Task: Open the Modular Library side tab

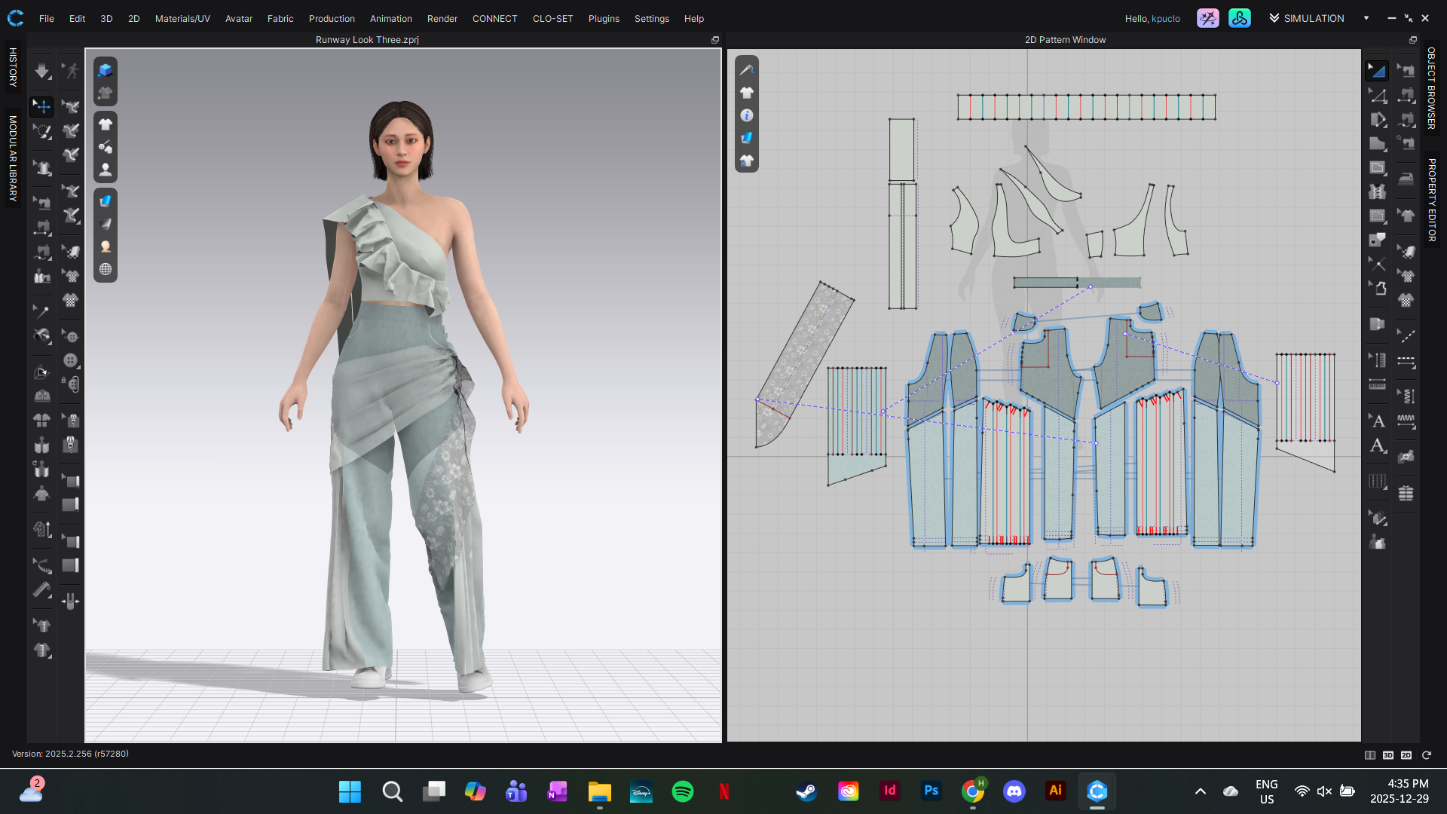Action: [13, 158]
